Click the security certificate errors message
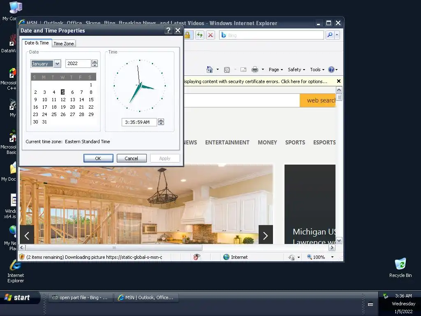Image resolution: width=421 pixels, height=316 pixels. click(256, 81)
